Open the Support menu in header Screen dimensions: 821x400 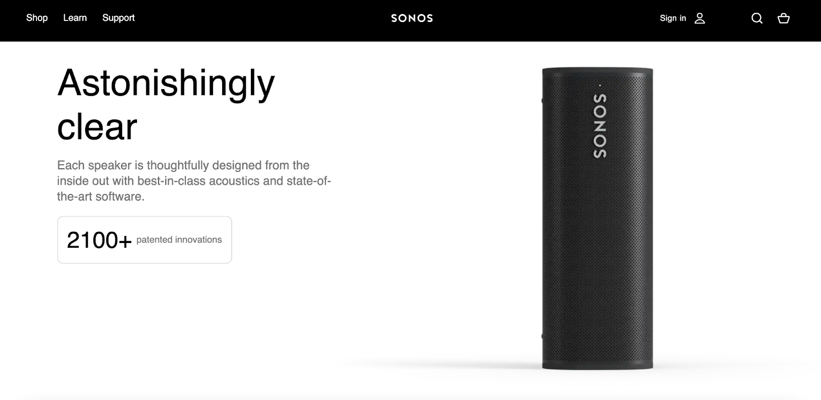[119, 18]
